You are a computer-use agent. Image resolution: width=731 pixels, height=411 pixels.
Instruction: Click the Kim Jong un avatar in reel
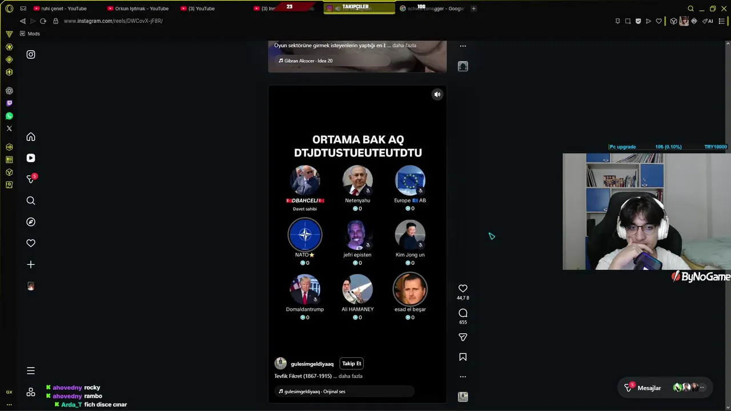(410, 235)
